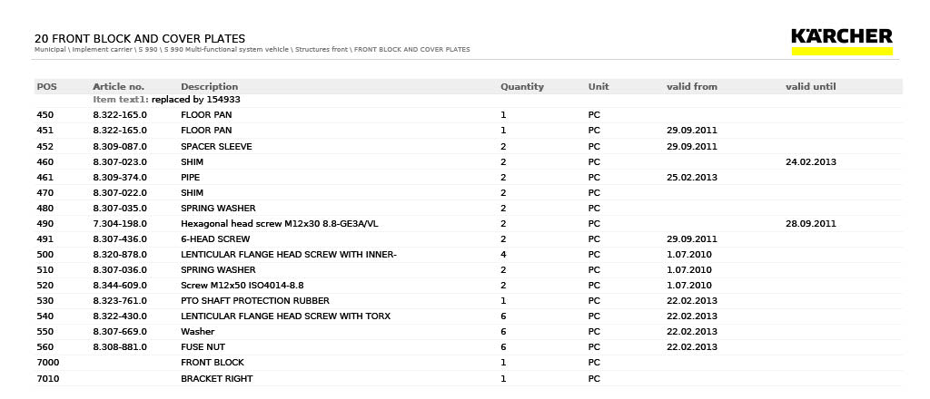Click the 'valid from' column header
Screen dimensions: 930x399
click(x=691, y=87)
